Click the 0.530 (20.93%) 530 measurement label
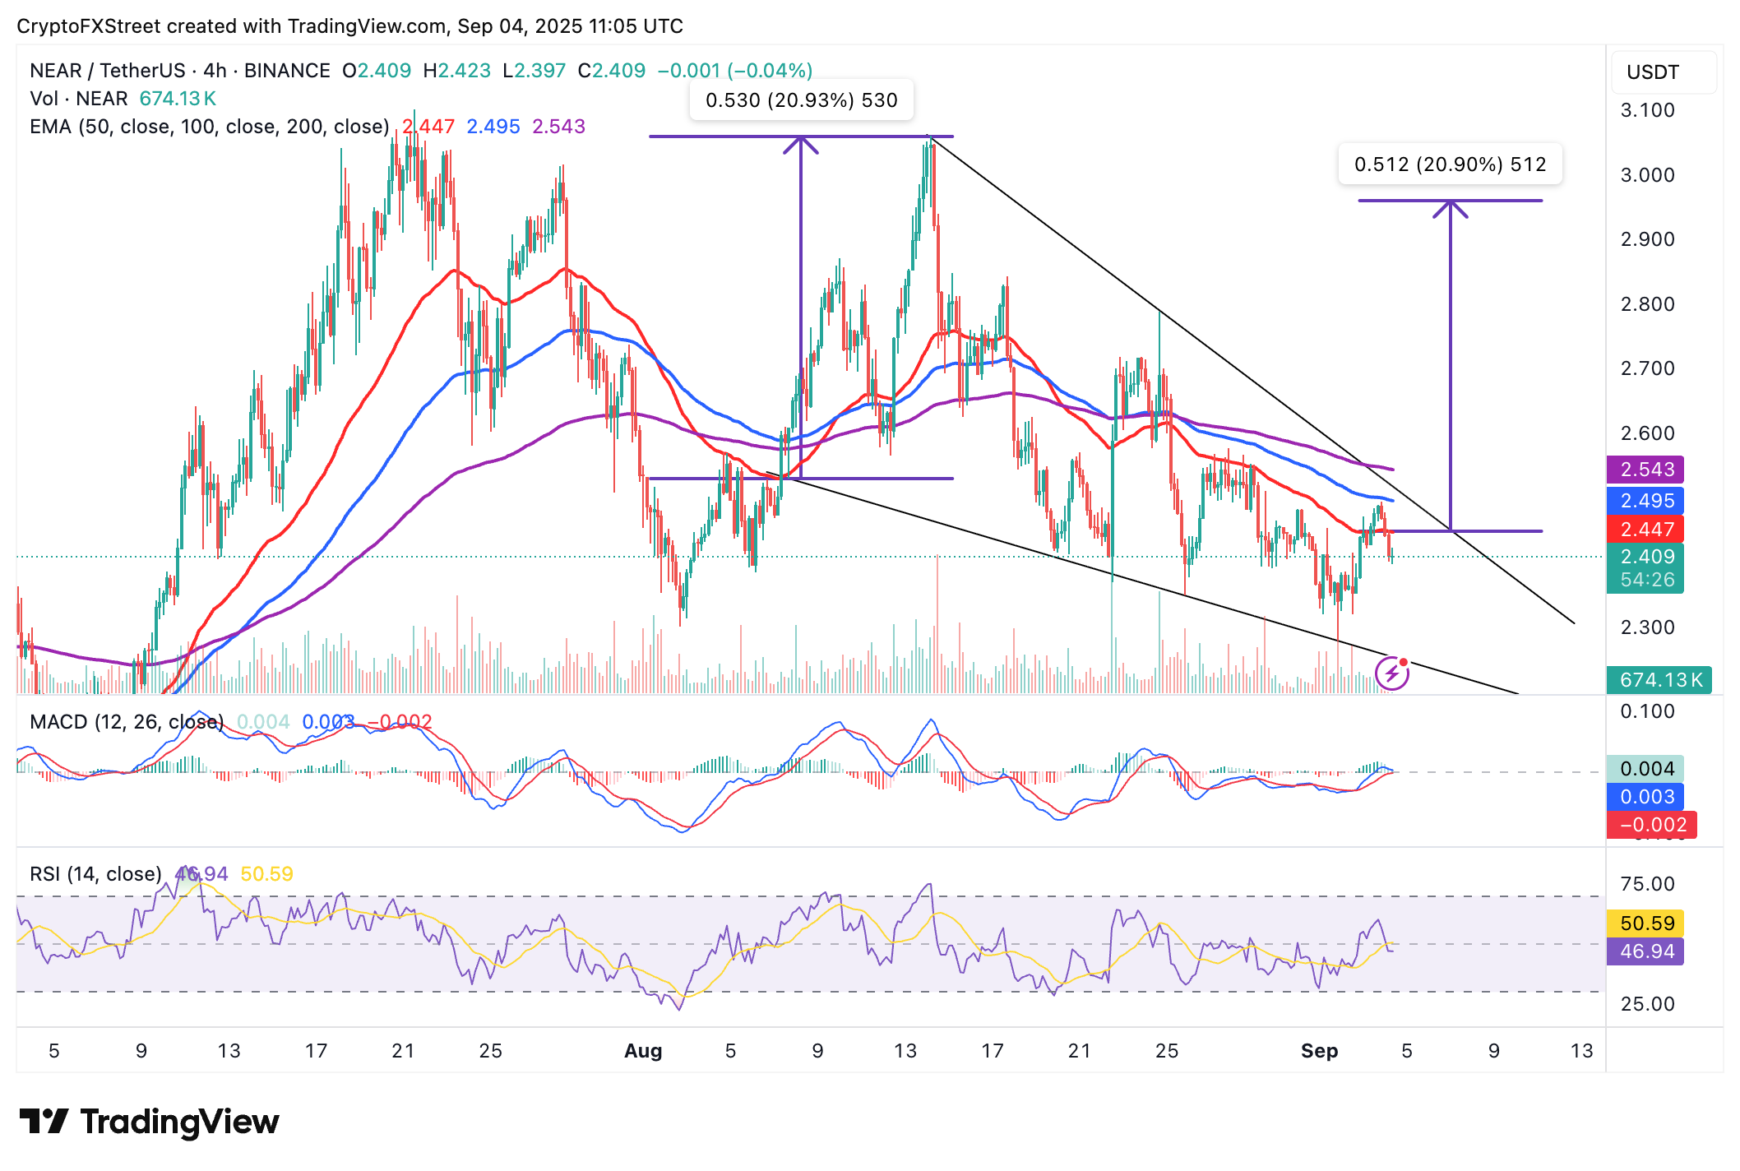Screen dimensions: 1740x1171 tap(801, 100)
